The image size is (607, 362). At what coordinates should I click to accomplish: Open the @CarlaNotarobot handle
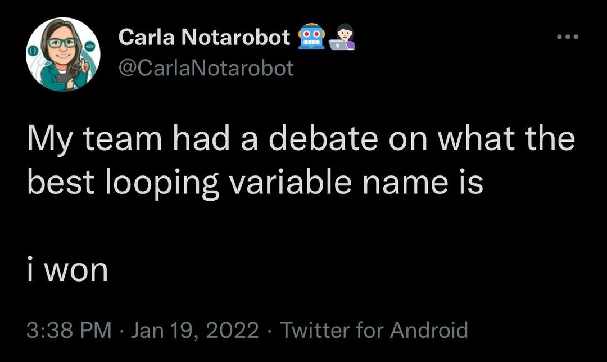206,68
